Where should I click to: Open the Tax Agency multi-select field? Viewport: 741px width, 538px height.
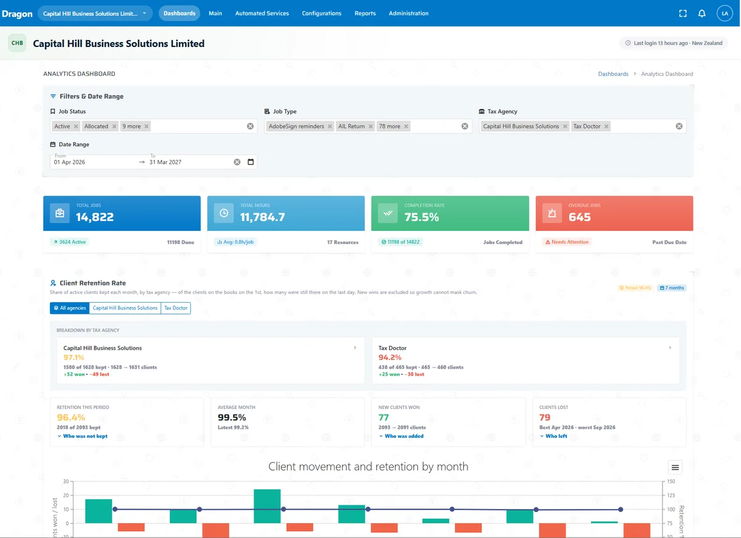click(x=582, y=126)
